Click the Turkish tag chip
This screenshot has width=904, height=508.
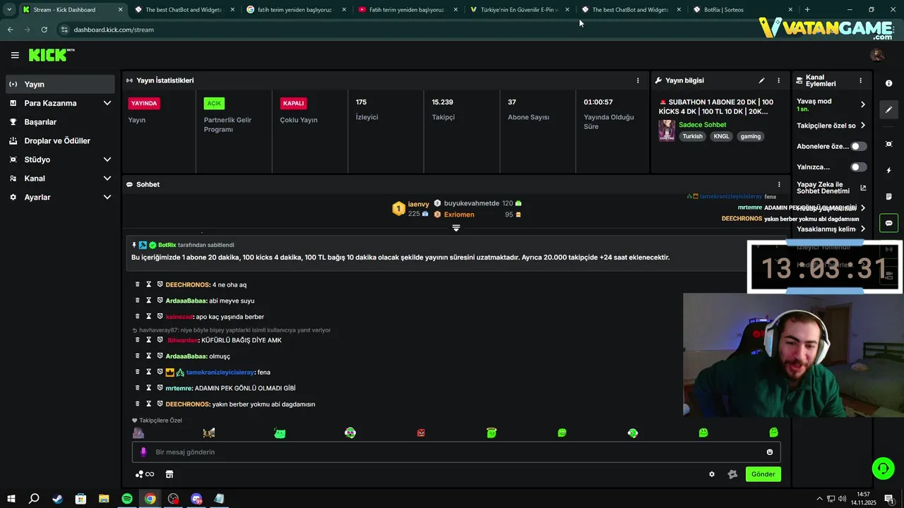click(692, 136)
